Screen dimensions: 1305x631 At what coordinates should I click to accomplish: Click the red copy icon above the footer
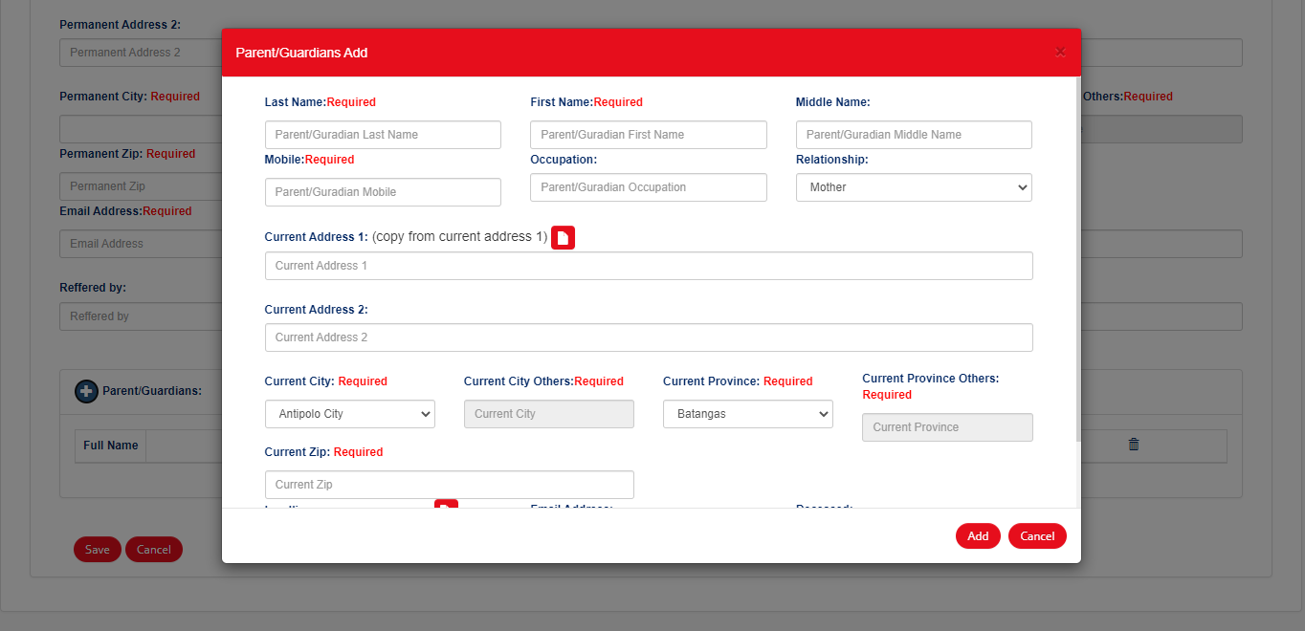pos(446,504)
